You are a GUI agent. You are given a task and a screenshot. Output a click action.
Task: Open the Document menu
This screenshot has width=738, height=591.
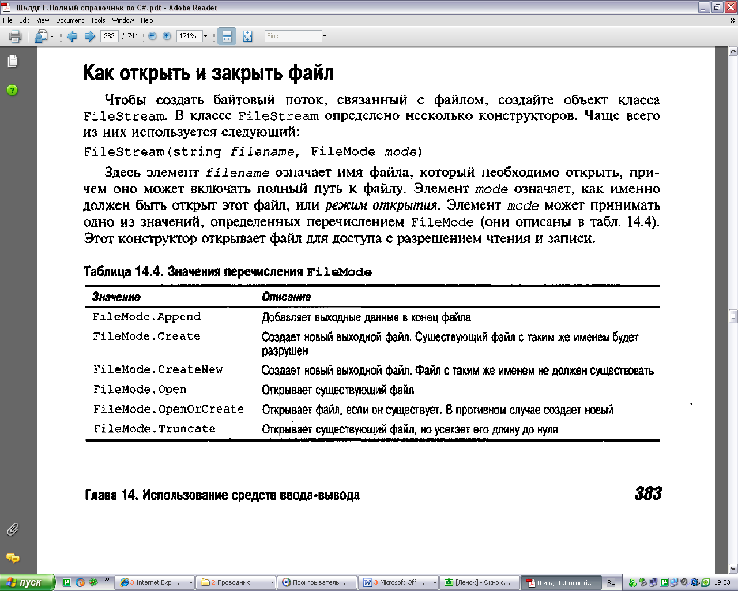[70, 20]
